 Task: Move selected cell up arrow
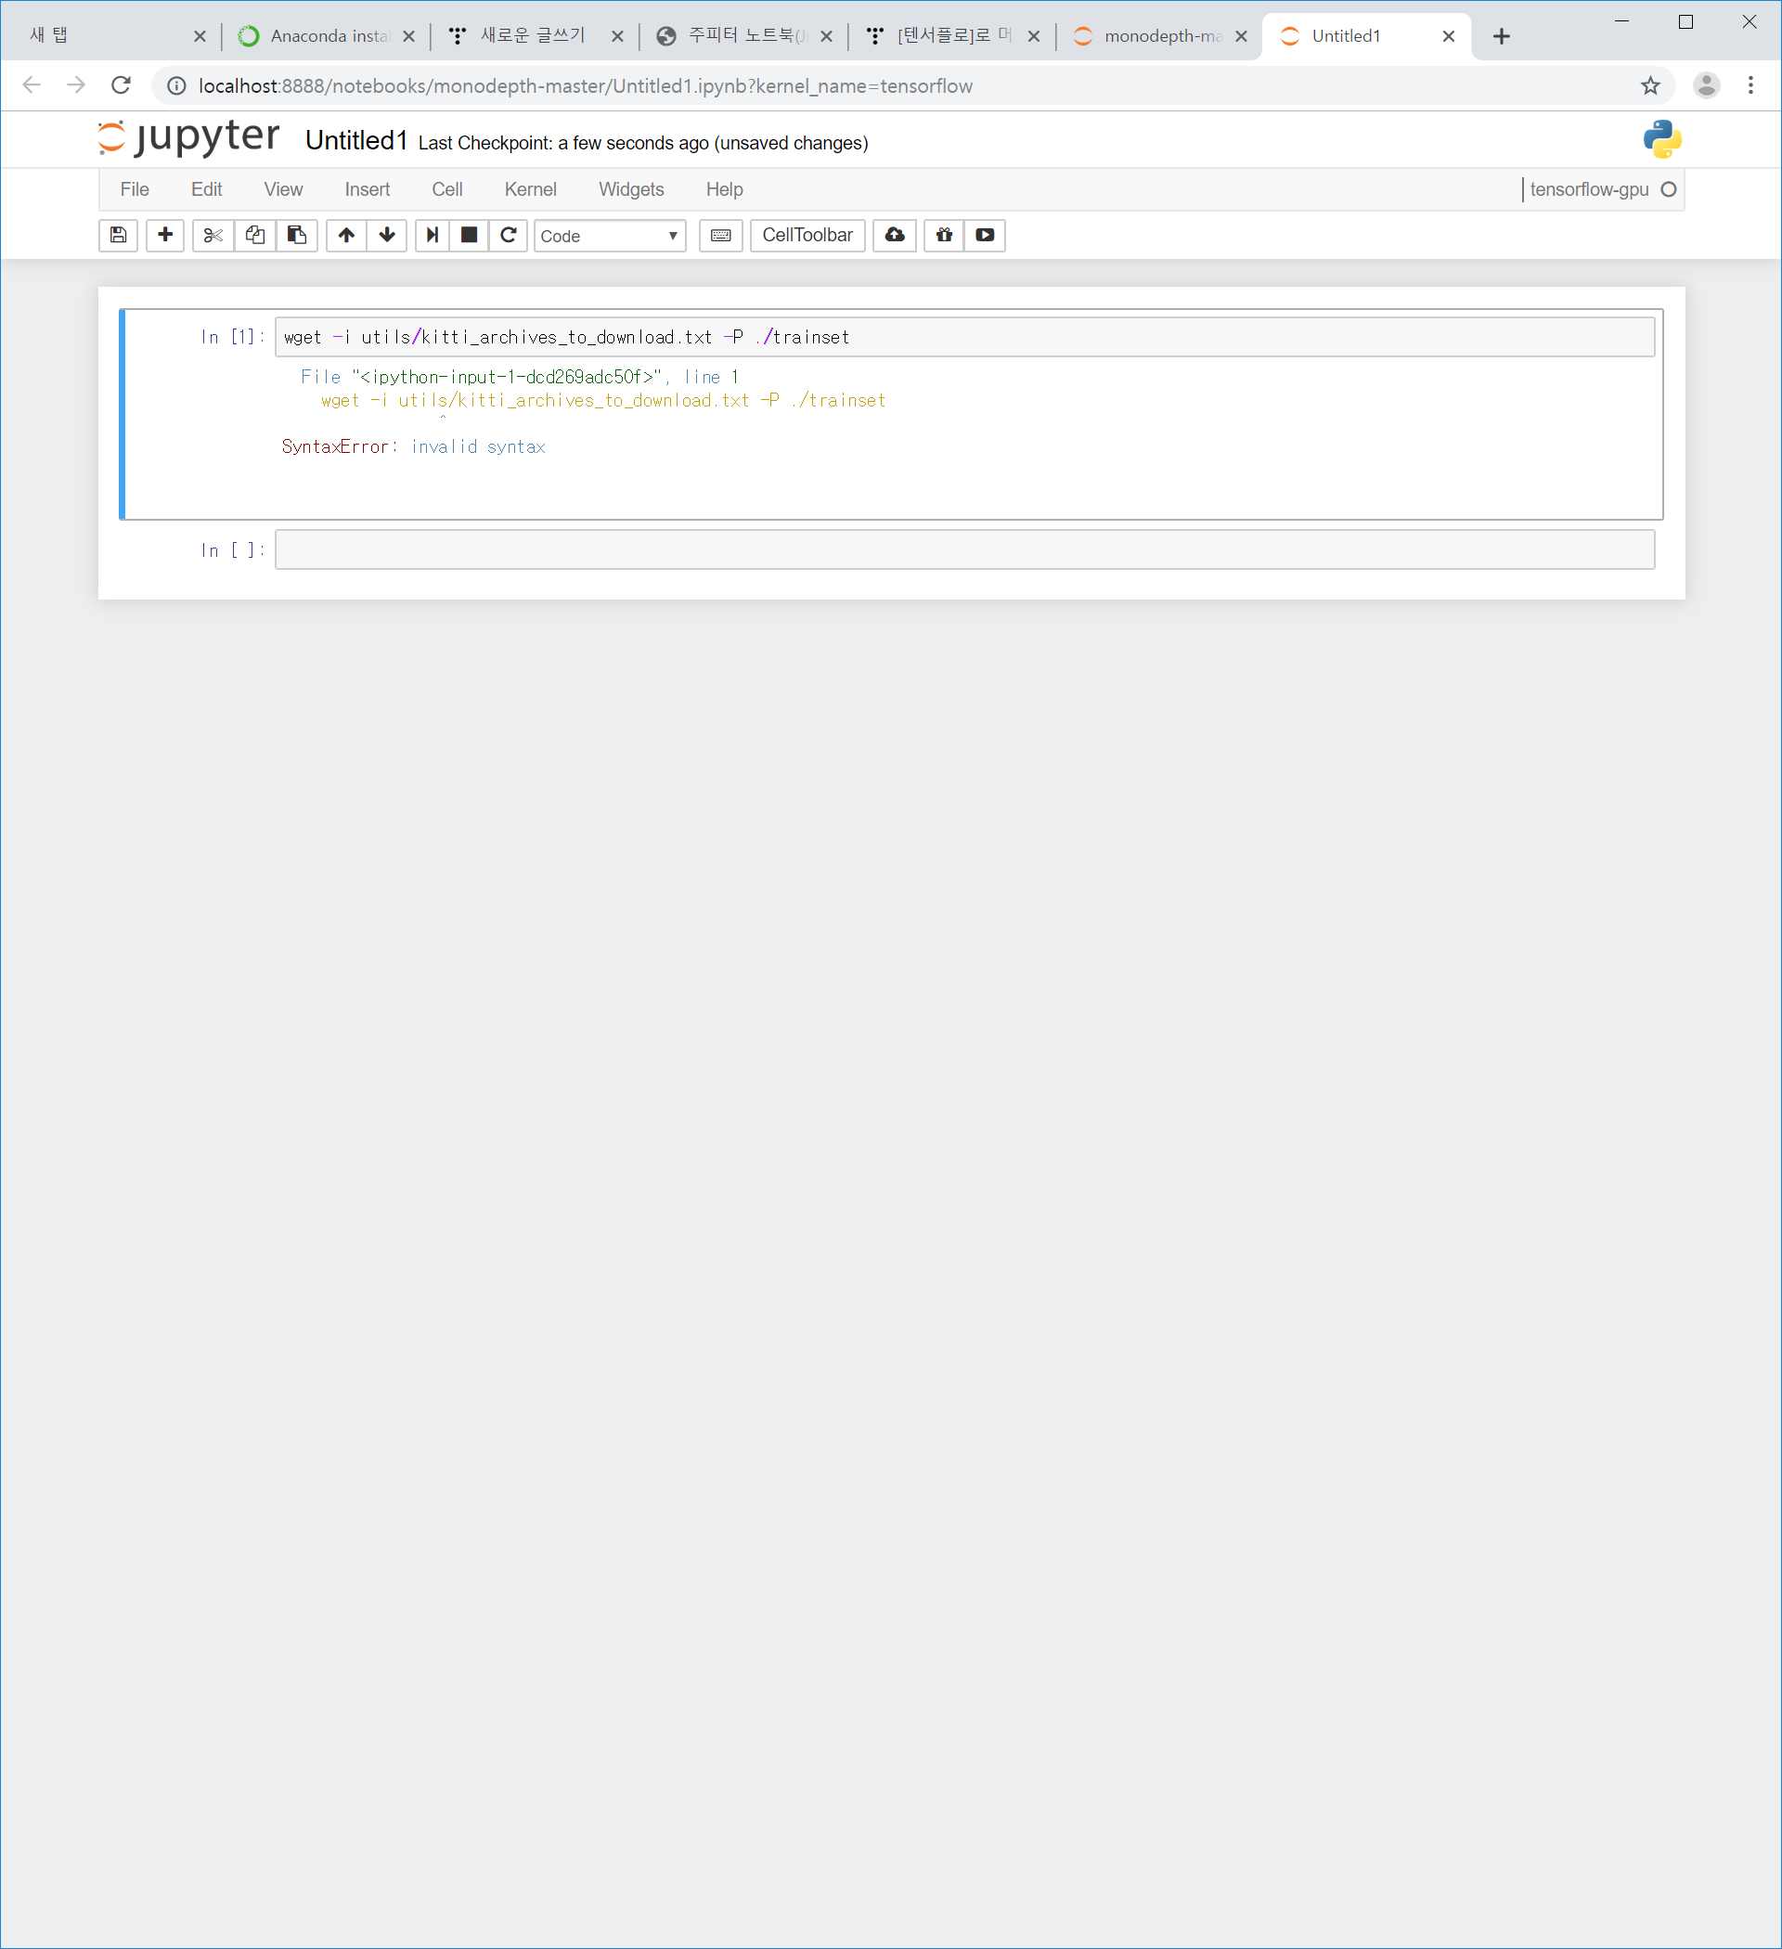pos(346,235)
